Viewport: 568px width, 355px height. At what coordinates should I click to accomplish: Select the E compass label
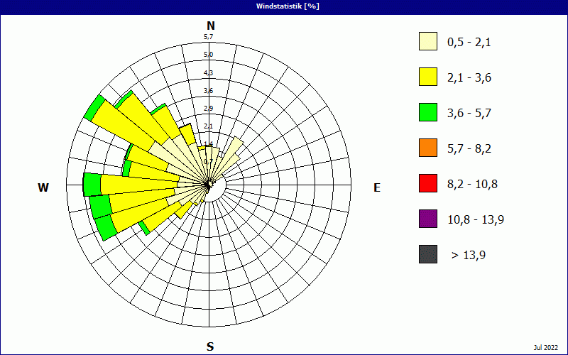coord(377,187)
